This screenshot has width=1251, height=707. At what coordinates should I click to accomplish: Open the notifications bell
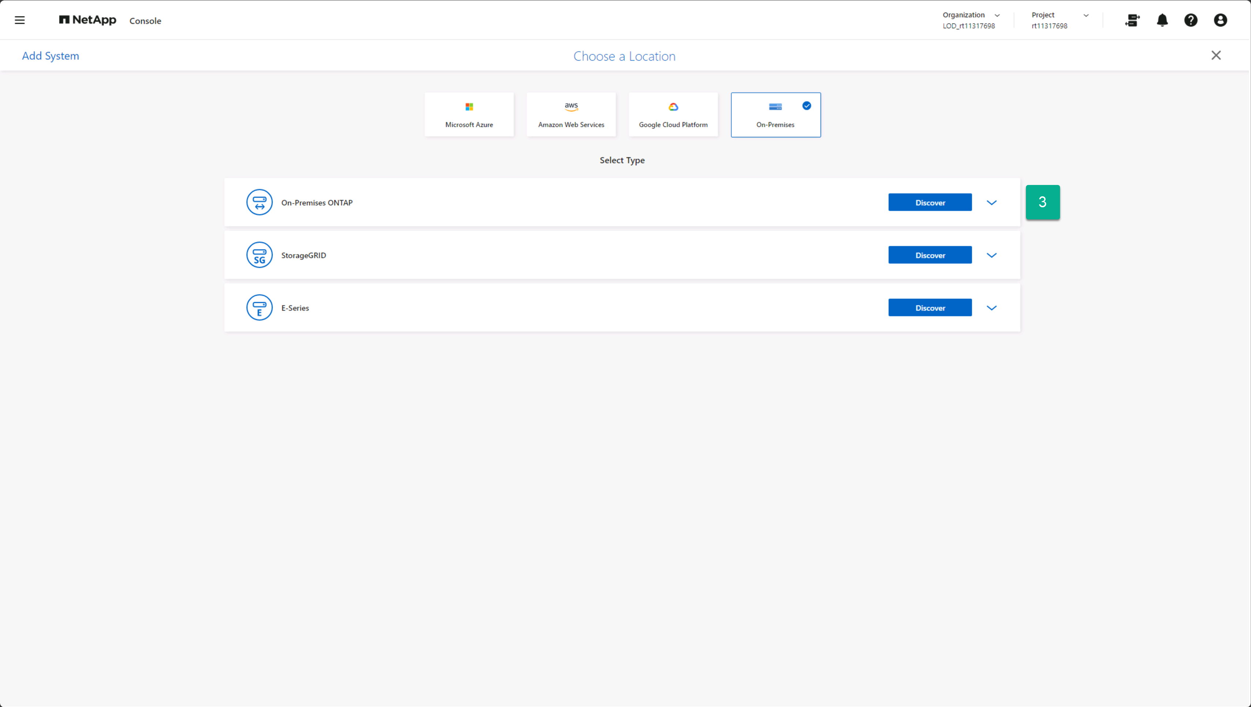pyautogui.click(x=1162, y=20)
